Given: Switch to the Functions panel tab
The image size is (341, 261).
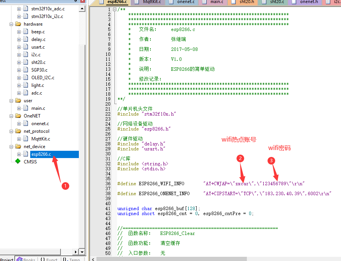Looking at the screenshot, I should [49, 259].
